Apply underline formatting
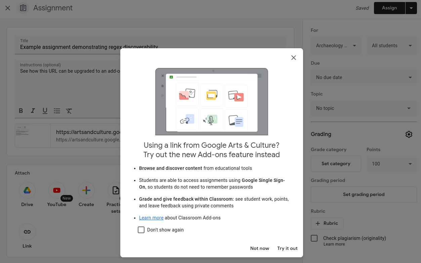 pos(45,111)
